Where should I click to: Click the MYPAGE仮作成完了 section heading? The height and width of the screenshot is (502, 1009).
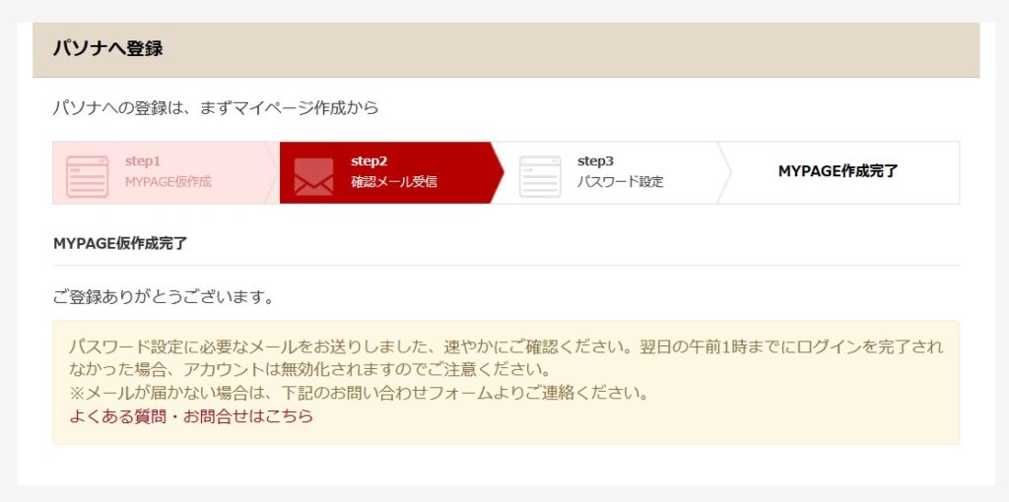tap(120, 243)
